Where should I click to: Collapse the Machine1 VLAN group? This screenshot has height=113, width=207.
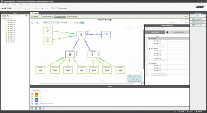tap(149, 63)
